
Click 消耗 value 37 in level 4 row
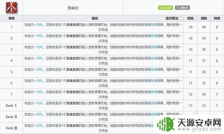204,61
